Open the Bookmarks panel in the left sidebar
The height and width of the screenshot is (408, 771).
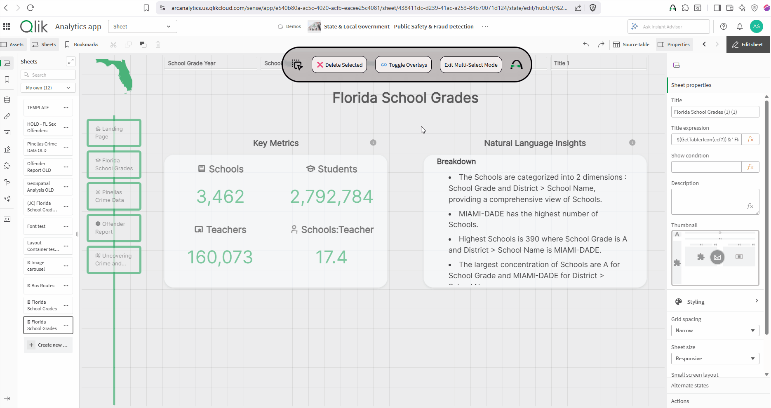click(x=7, y=80)
